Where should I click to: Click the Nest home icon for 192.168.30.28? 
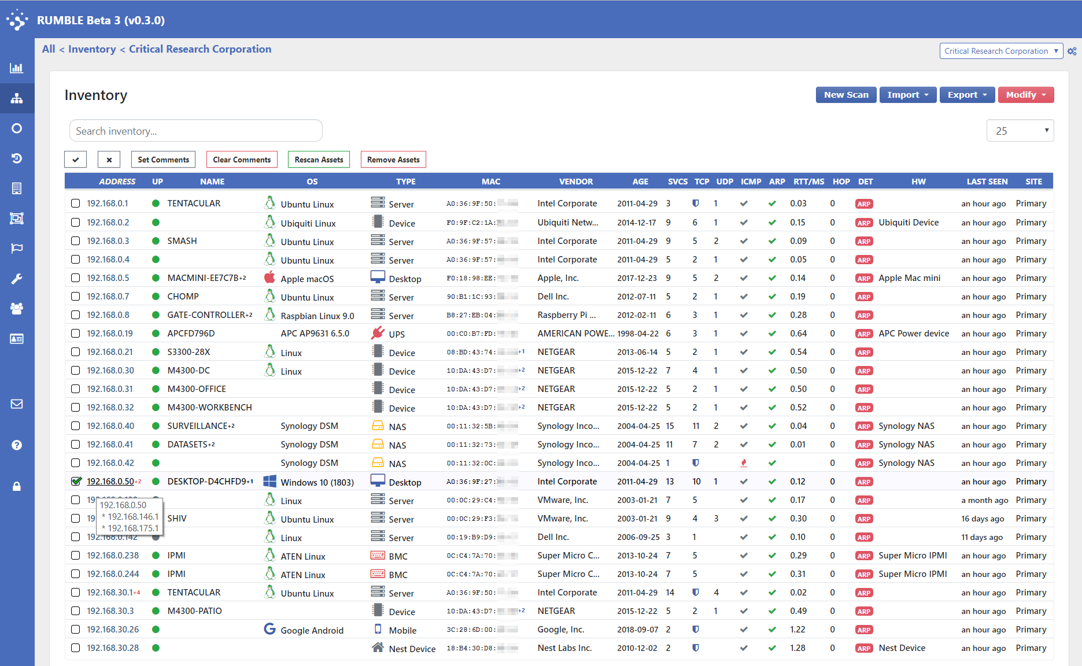coord(378,647)
